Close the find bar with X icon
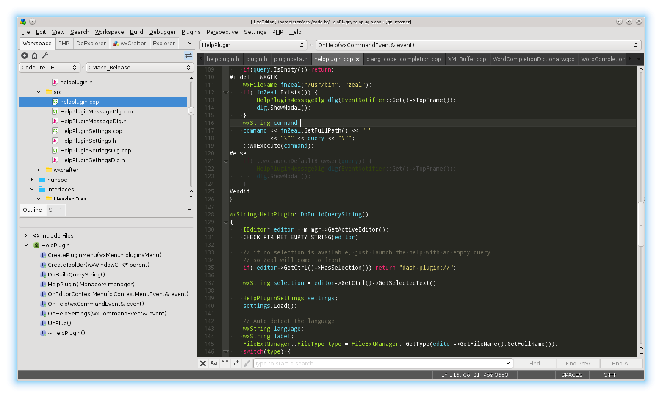The image size is (662, 398). click(x=203, y=363)
